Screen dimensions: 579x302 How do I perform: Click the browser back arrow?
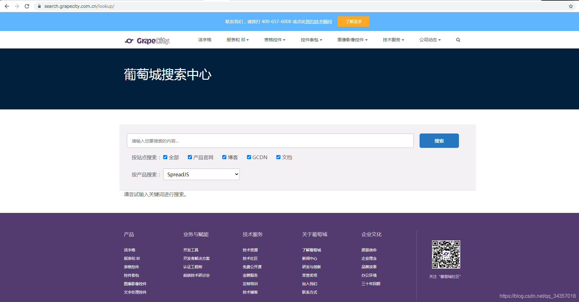tap(7, 6)
